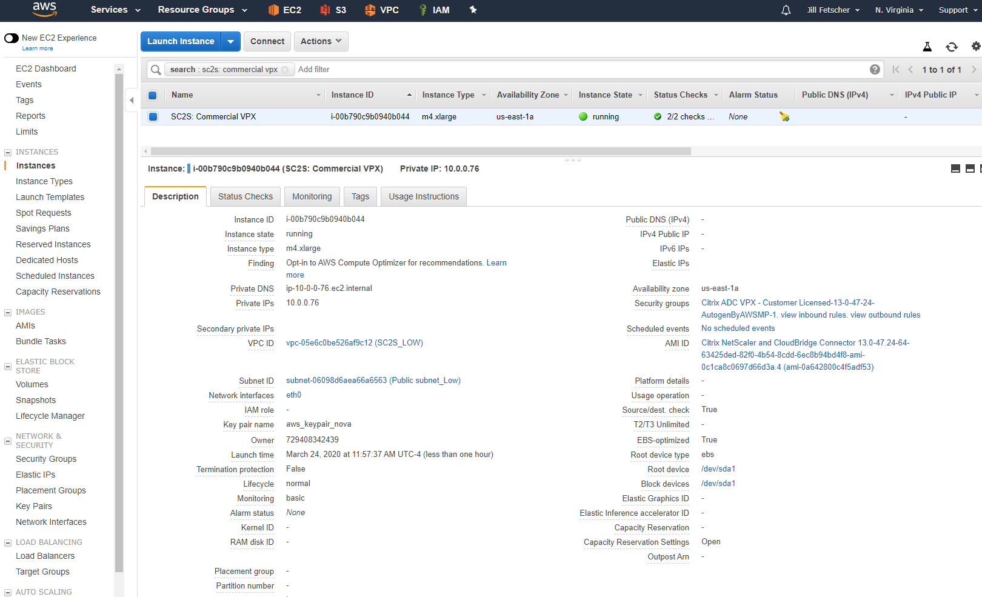Go to AWS home logo

point(44,9)
